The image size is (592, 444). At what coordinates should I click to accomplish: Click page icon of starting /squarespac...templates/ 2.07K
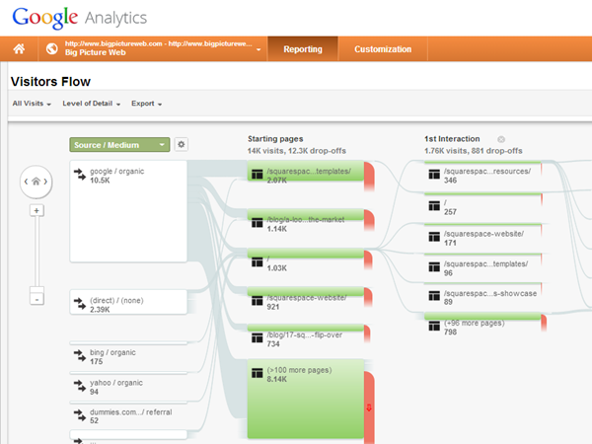258,175
